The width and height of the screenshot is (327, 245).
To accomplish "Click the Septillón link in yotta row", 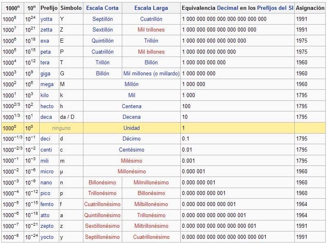I will 103,19.
